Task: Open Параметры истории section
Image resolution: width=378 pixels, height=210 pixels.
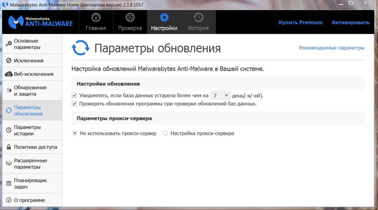Action: tap(32, 131)
